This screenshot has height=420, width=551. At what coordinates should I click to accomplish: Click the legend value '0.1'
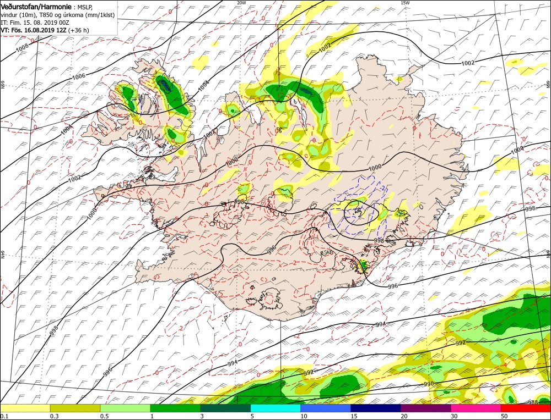click(3, 416)
